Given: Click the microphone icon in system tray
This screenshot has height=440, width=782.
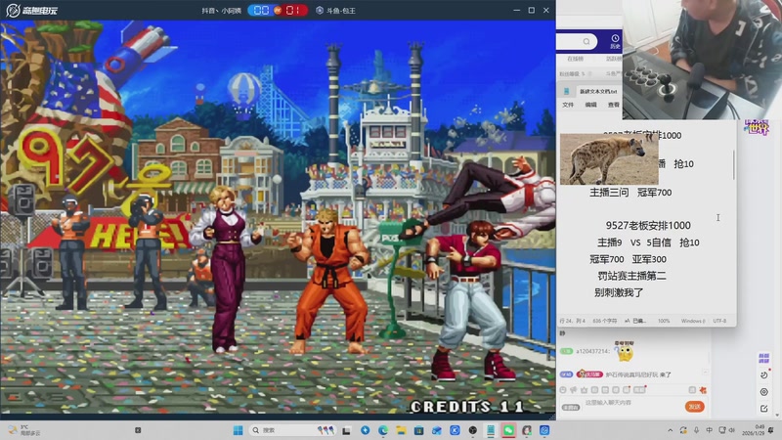Looking at the screenshot, I should click(696, 430).
